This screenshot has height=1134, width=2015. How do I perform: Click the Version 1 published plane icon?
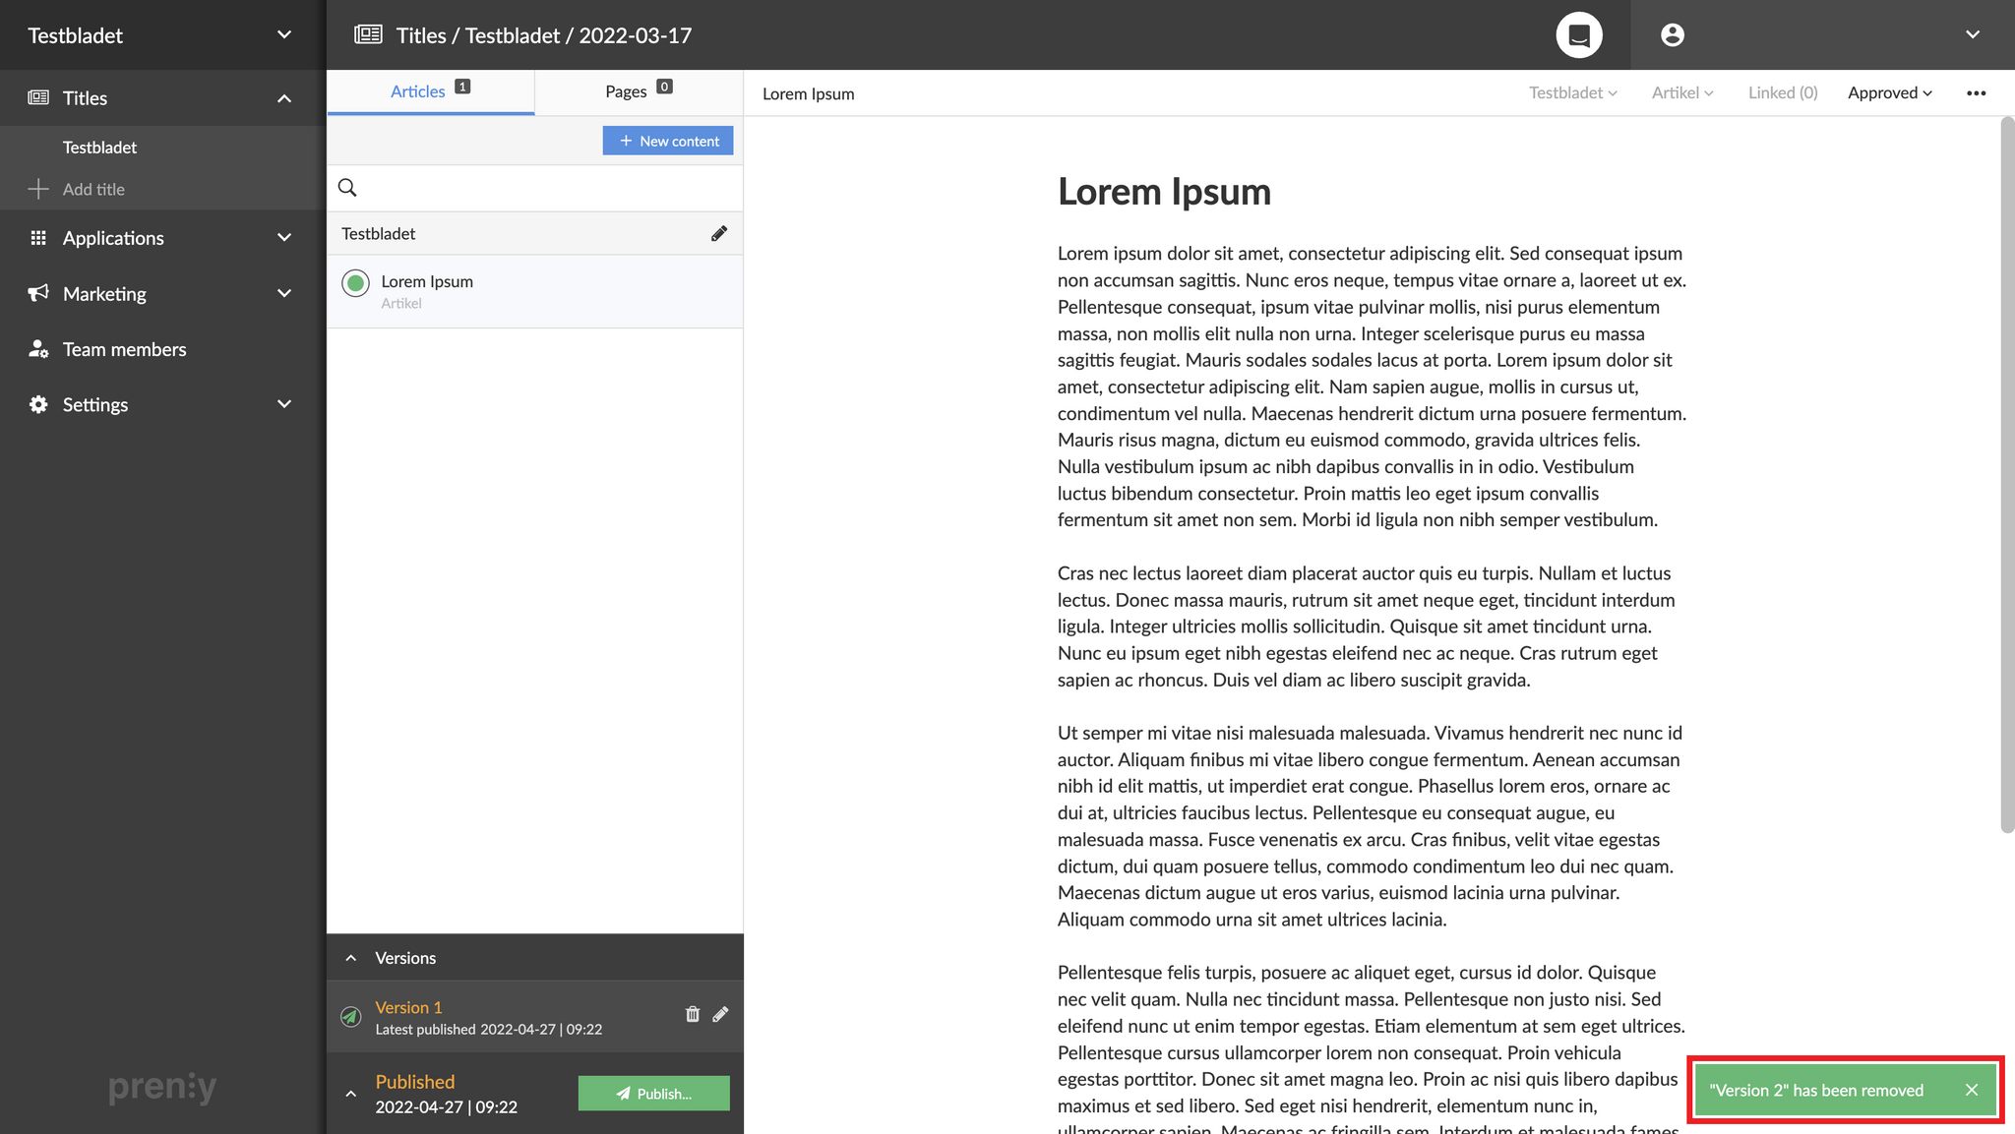coord(351,1017)
